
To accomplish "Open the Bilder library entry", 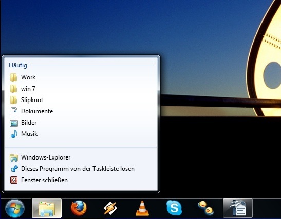I will (81, 123).
